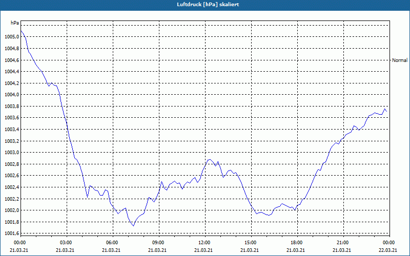Click the 21:00 time label
This screenshot has width=410, height=256.
click(x=343, y=243)
